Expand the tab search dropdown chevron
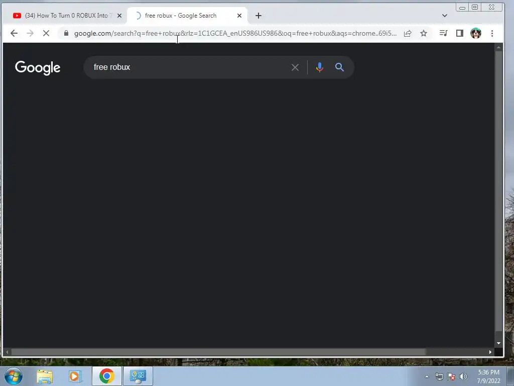Image resolution: width=514 pixels, height=386 pixels. pos(445,16)
